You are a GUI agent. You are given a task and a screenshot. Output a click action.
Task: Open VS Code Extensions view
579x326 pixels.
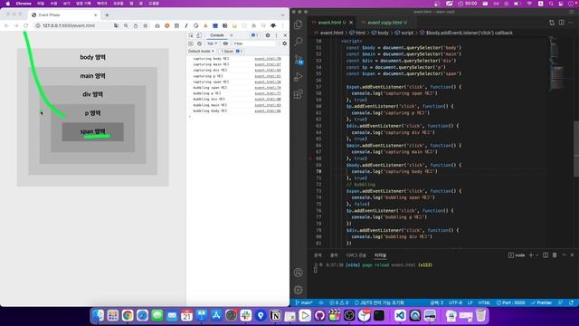[x=299, y=94]
